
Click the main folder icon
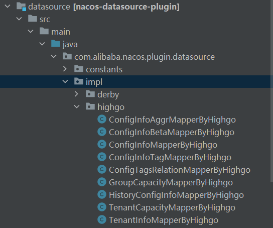pos(44,31)
